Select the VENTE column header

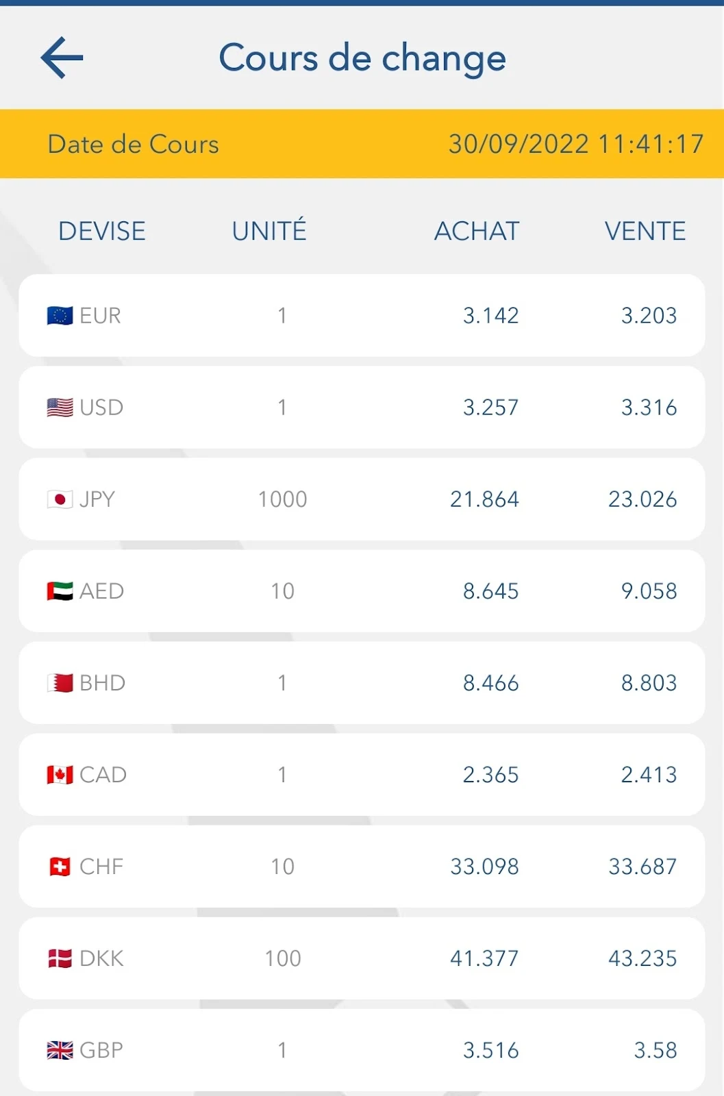point(645,232)
